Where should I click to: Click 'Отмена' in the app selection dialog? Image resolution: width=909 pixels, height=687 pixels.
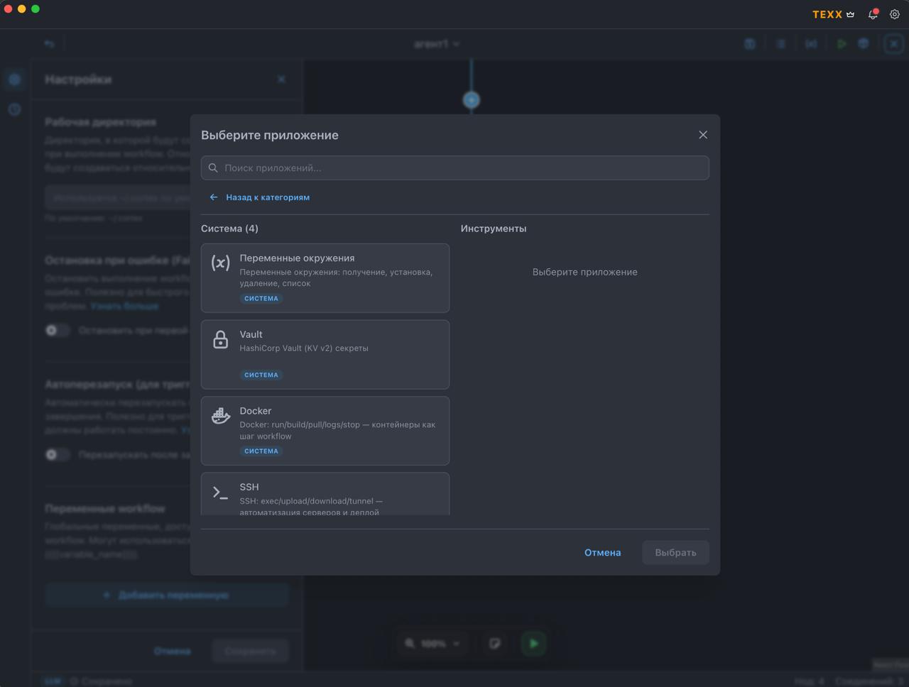pyautogui.click(x=602, y=552)
